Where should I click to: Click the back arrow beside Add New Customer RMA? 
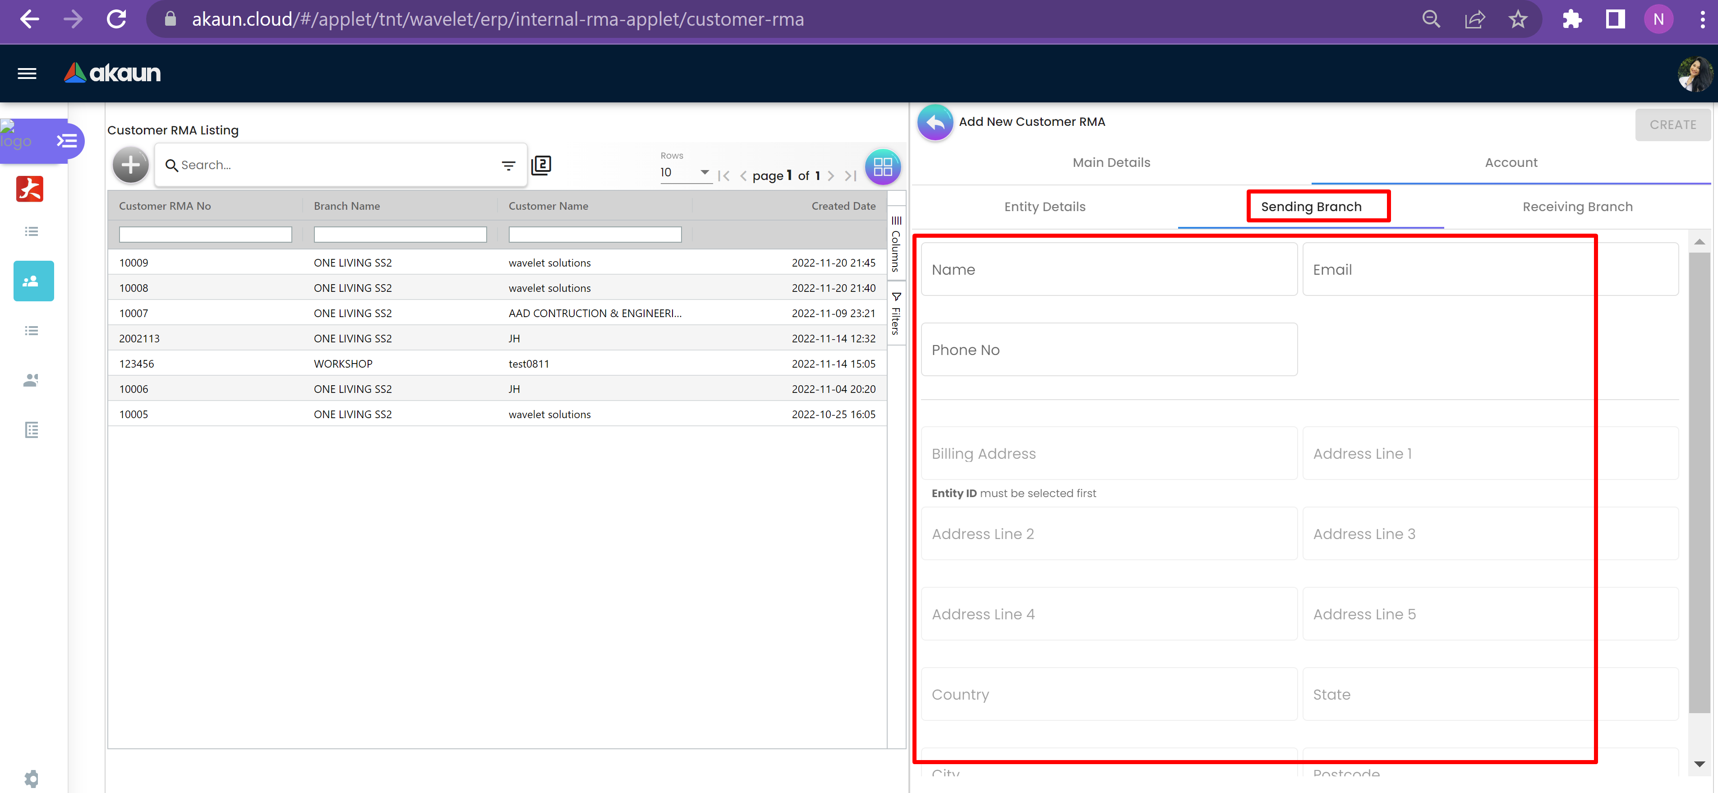(x=935, y=123)
